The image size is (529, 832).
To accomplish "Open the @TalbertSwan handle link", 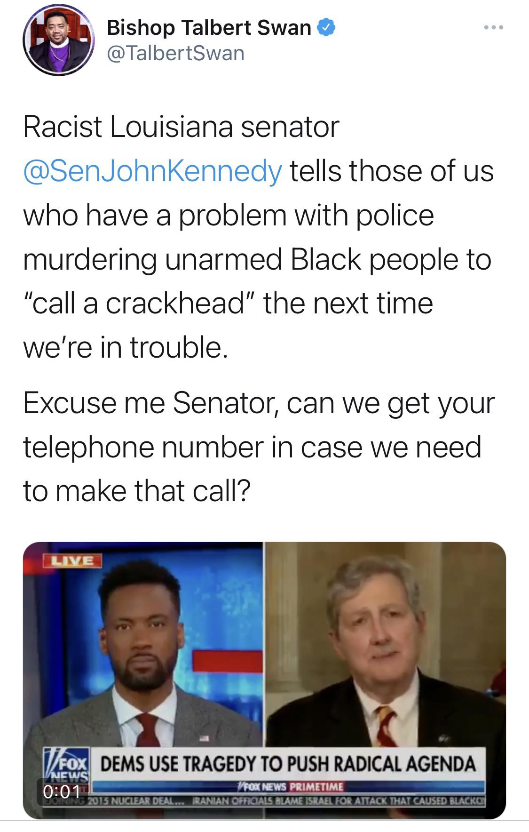I will click(176, 53).
